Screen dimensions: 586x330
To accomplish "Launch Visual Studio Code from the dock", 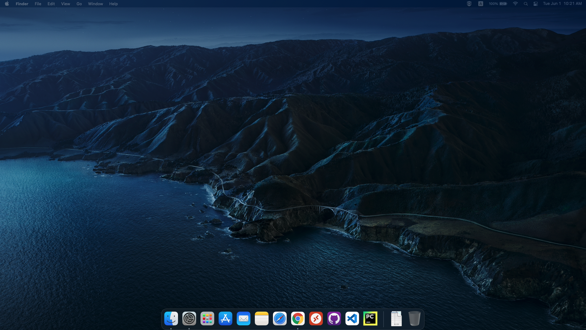I will 352,318.
